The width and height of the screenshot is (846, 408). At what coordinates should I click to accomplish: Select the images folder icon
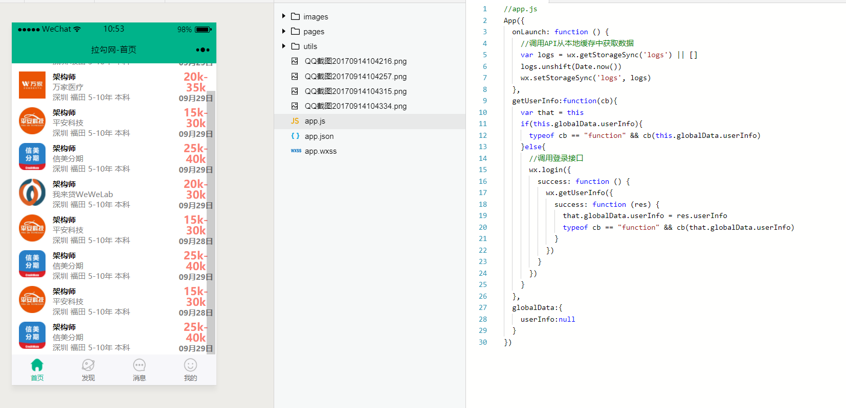tap(295, 16)
